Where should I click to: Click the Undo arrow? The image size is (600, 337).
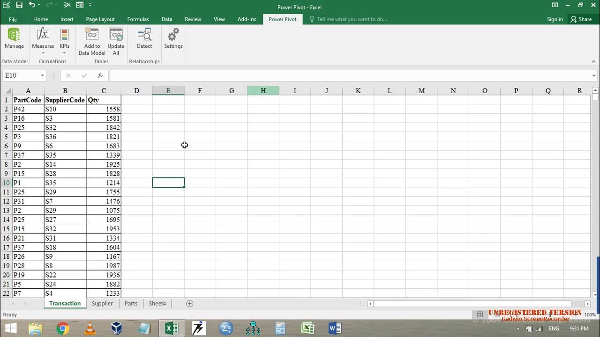[32, 5]
